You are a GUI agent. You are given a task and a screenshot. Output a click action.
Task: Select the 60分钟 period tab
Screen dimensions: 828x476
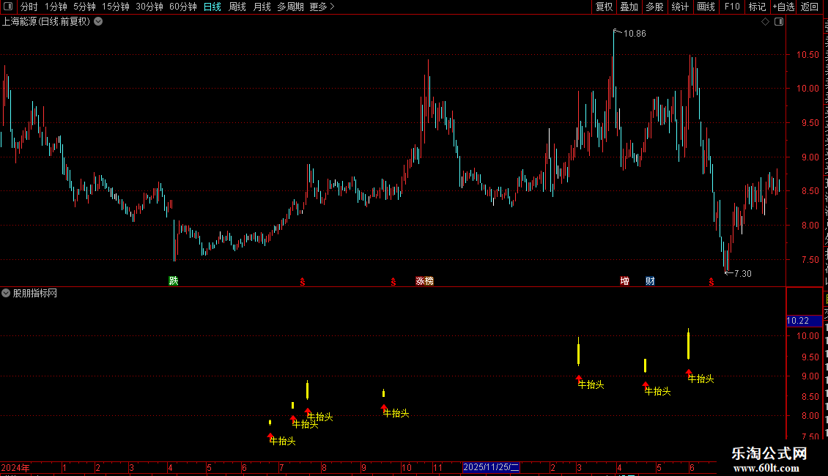[x=183, y=7]
